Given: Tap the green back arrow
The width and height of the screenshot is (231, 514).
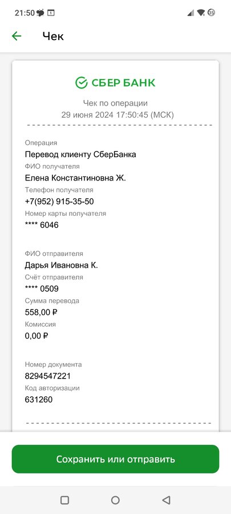Looking at the screenshot, I should click(x=17, y=36).
